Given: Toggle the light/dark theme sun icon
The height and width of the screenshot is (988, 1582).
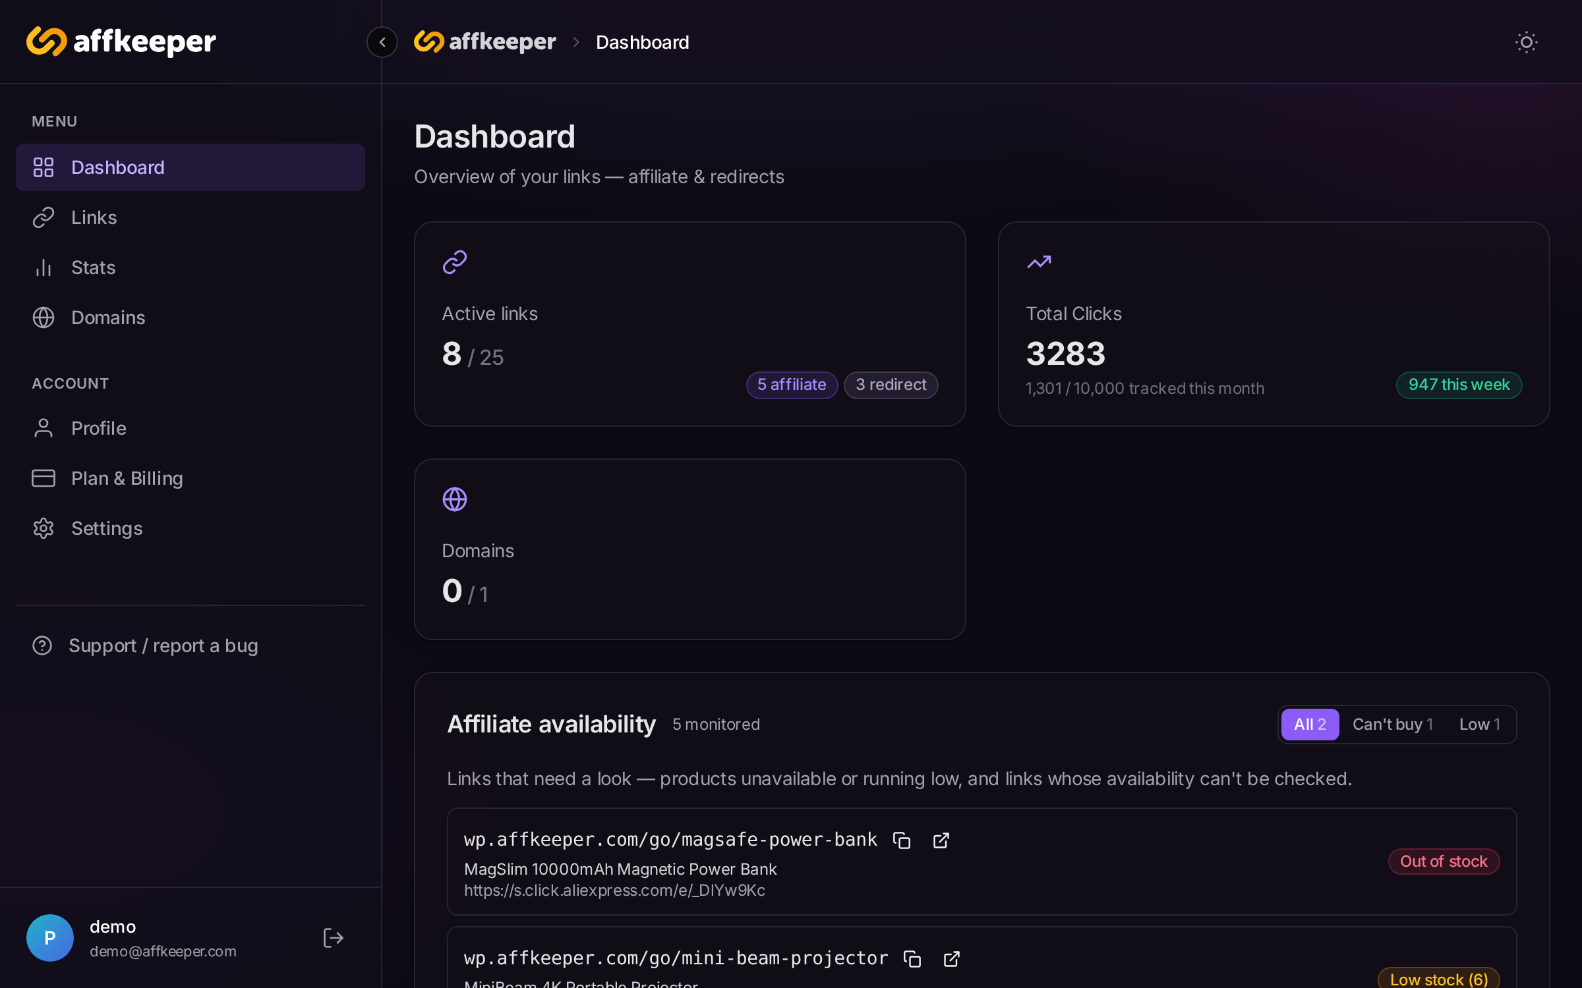Looking at the screenshot, I should point(1526,42).
